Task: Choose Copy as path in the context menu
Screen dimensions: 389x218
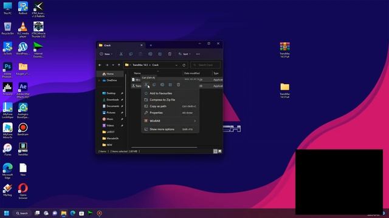Action: (170, 106)
